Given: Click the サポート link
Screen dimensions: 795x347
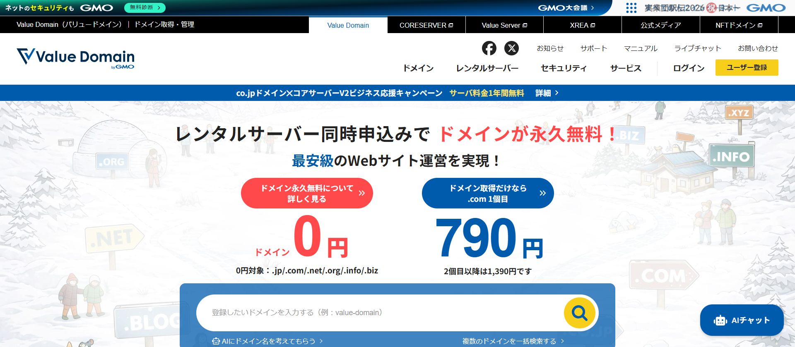Looking at the screenshot, I should pyautogui.click(x=594, y=48).
